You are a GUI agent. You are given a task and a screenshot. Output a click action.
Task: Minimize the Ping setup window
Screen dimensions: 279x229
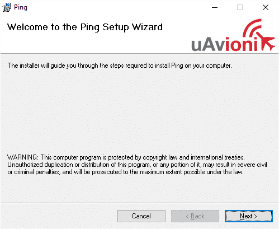215,7
